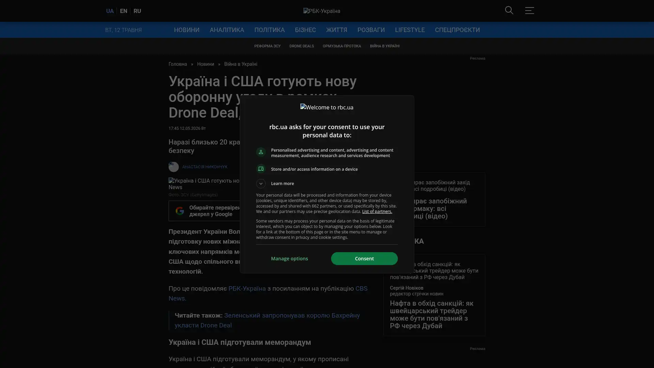Open the АНАЛІТИКА section
654x368 pixels.
(227, 30)
